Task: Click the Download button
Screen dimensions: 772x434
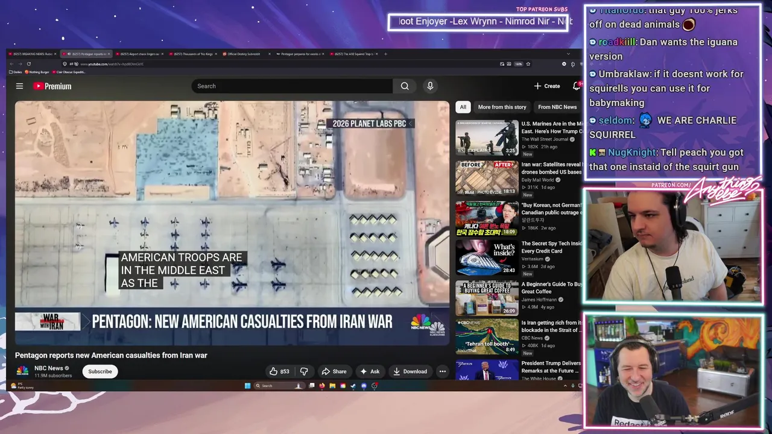Action: pyautogui.click(x=410, y=371)
